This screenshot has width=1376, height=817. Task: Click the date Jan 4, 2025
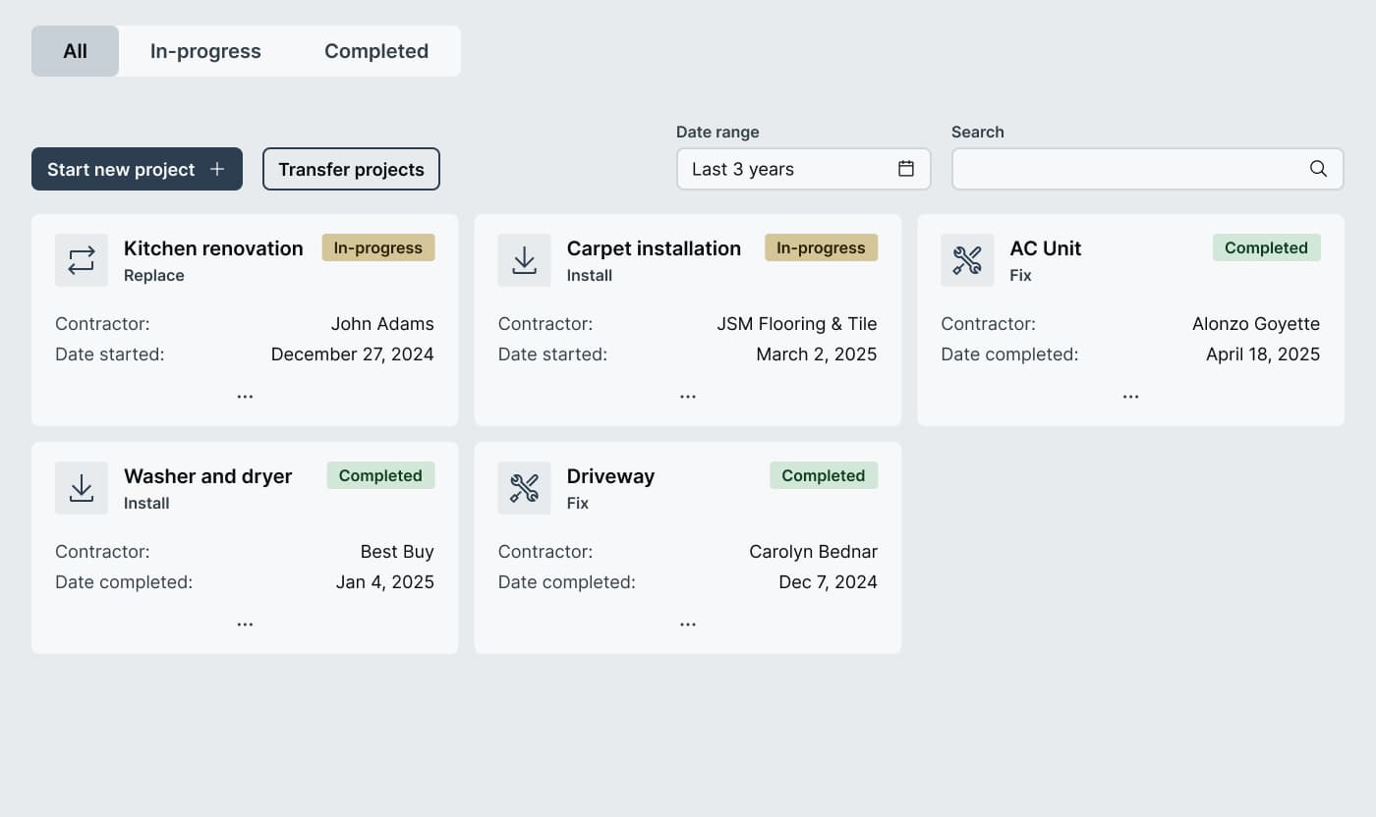click(x=385, y=582)
